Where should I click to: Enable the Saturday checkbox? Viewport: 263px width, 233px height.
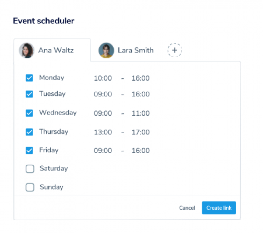coord(30,169)
